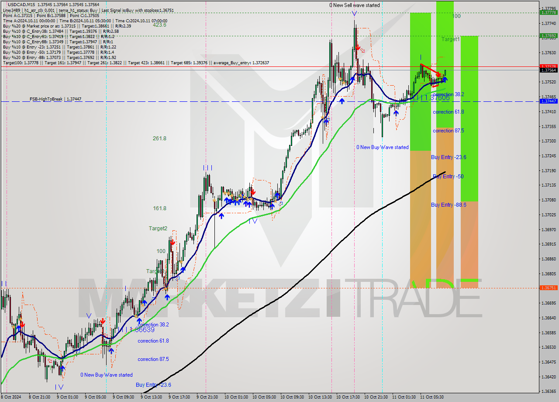Select the 423.6 Fibonacci level label
The width and height of the screenshot is (559, 402).
tap(159, 25)
